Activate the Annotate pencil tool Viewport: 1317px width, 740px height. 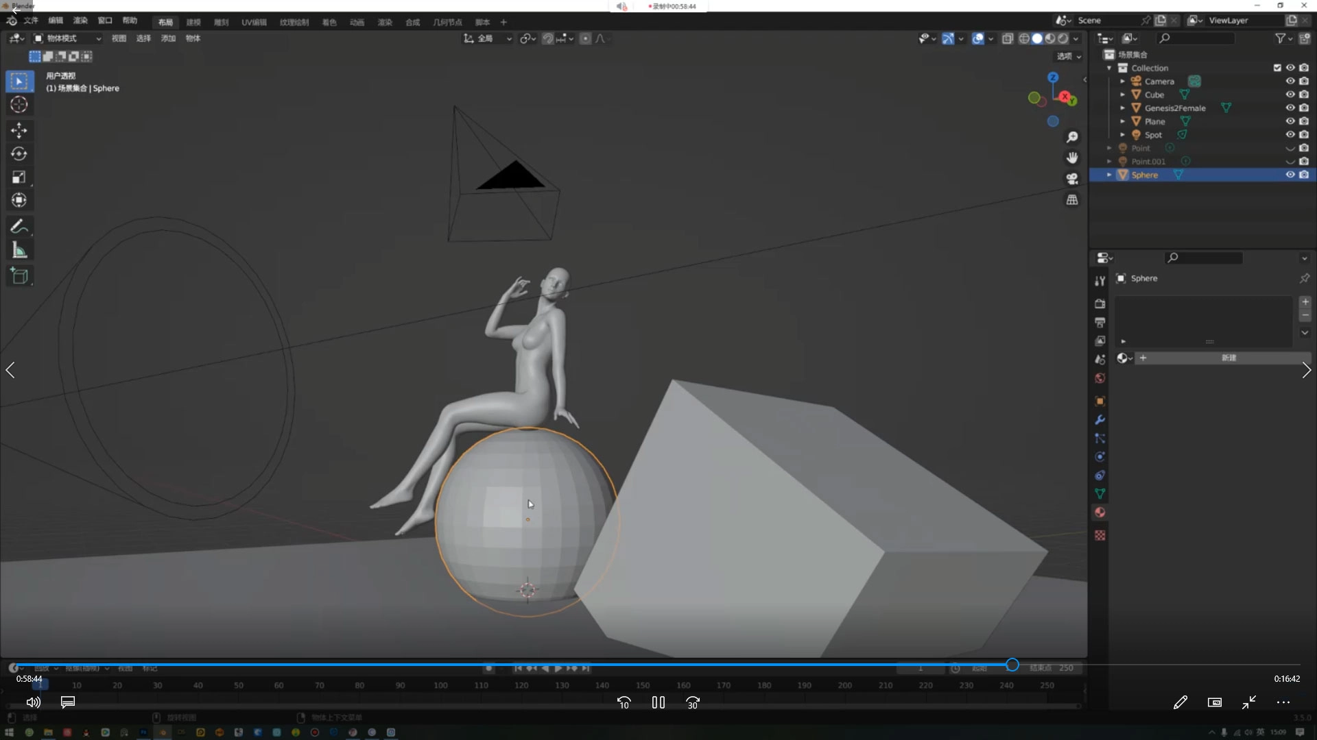pyautogui.click(x=19, y=227)
